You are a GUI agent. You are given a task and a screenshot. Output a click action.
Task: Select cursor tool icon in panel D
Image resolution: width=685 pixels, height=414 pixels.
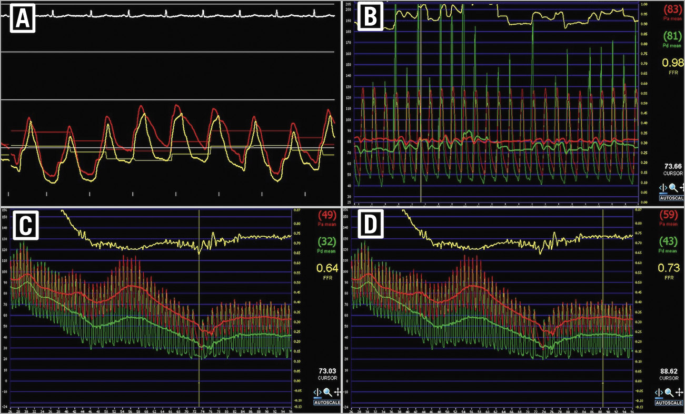tap(659, 392)
